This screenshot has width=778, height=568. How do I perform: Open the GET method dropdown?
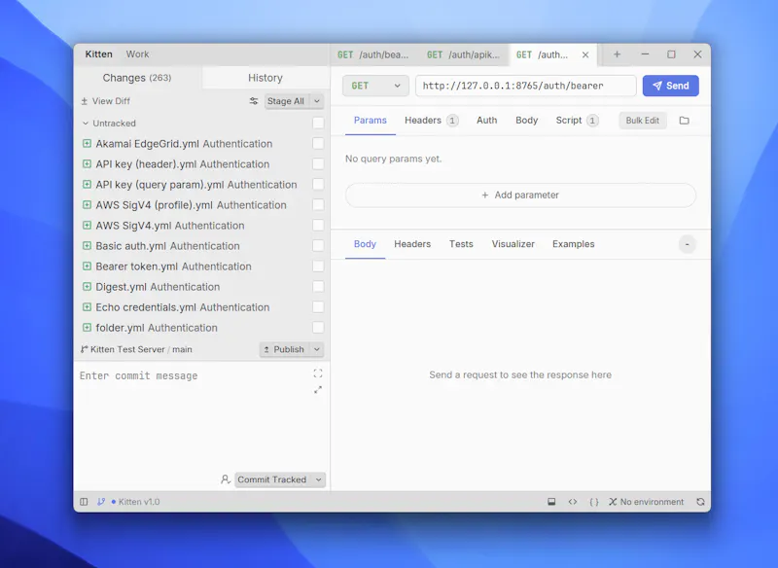click(x=375, y=86)
